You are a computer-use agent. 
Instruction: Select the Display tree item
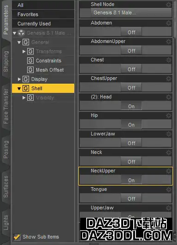(x=39, y=79)
